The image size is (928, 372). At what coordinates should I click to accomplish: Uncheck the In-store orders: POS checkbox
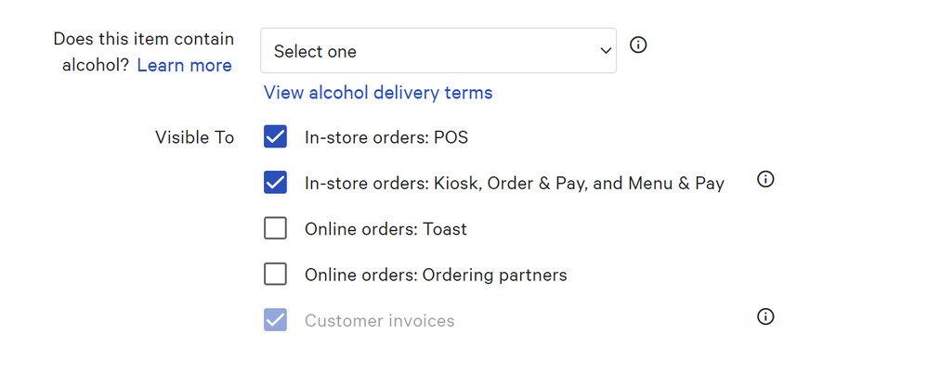pos(275,137)
